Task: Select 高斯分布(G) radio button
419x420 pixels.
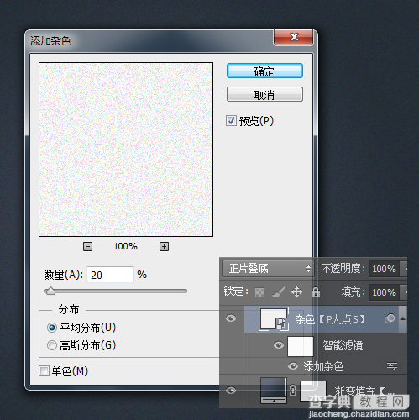Action: click(52, 345)
